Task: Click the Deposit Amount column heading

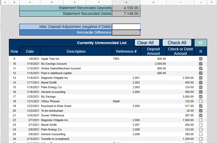Action: (x=153, y=51)
